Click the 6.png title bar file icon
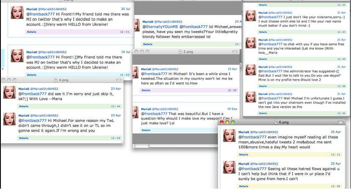Image resolution: width=351 pixels, height=189 pixels. (276, 122)
